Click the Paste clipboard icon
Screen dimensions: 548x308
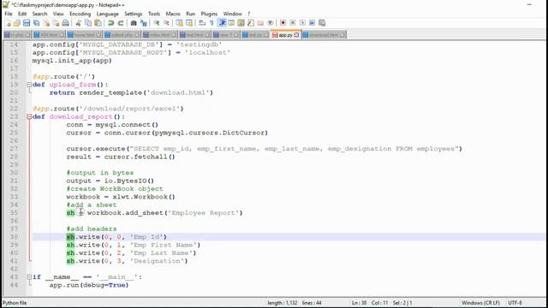point(98,23)
